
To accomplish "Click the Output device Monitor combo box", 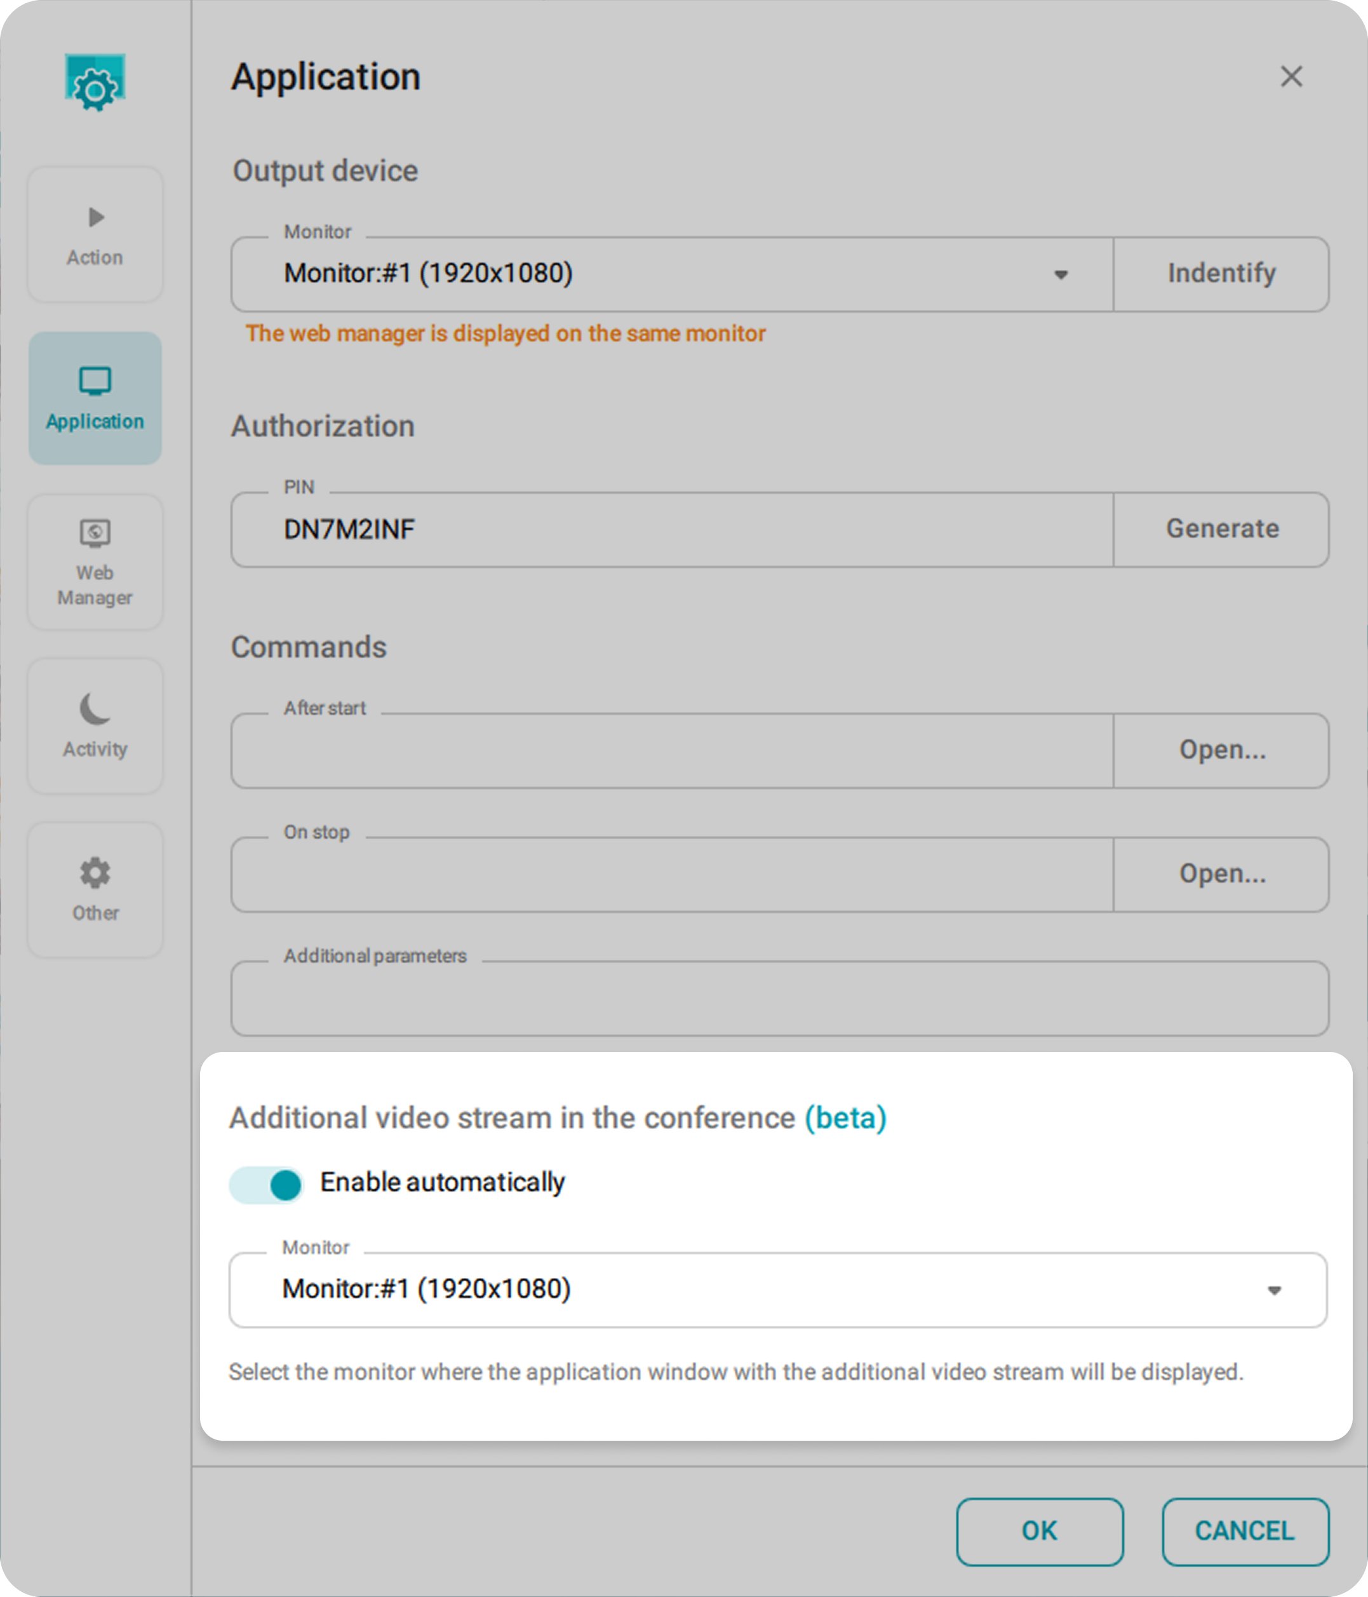I will [671, 274].
